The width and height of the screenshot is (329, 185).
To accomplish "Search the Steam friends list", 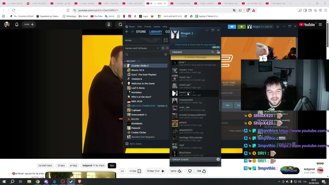I will 213,52.
